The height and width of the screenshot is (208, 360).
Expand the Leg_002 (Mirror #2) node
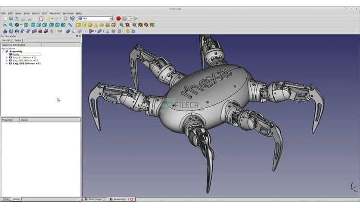pyautogui.click(x=6, y=61)
